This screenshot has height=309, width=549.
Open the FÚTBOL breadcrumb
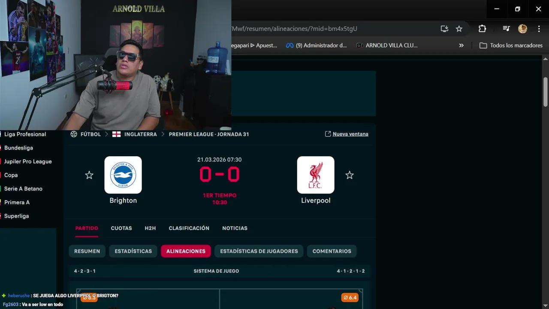pyautogui.click(x=90, y=134)
